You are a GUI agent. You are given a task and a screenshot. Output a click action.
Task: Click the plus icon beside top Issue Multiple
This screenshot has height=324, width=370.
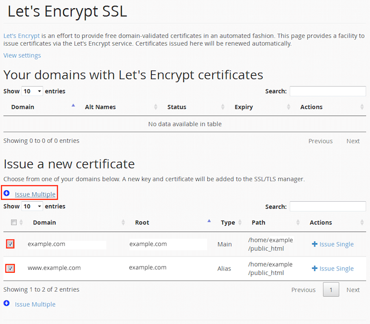point(6,193)
